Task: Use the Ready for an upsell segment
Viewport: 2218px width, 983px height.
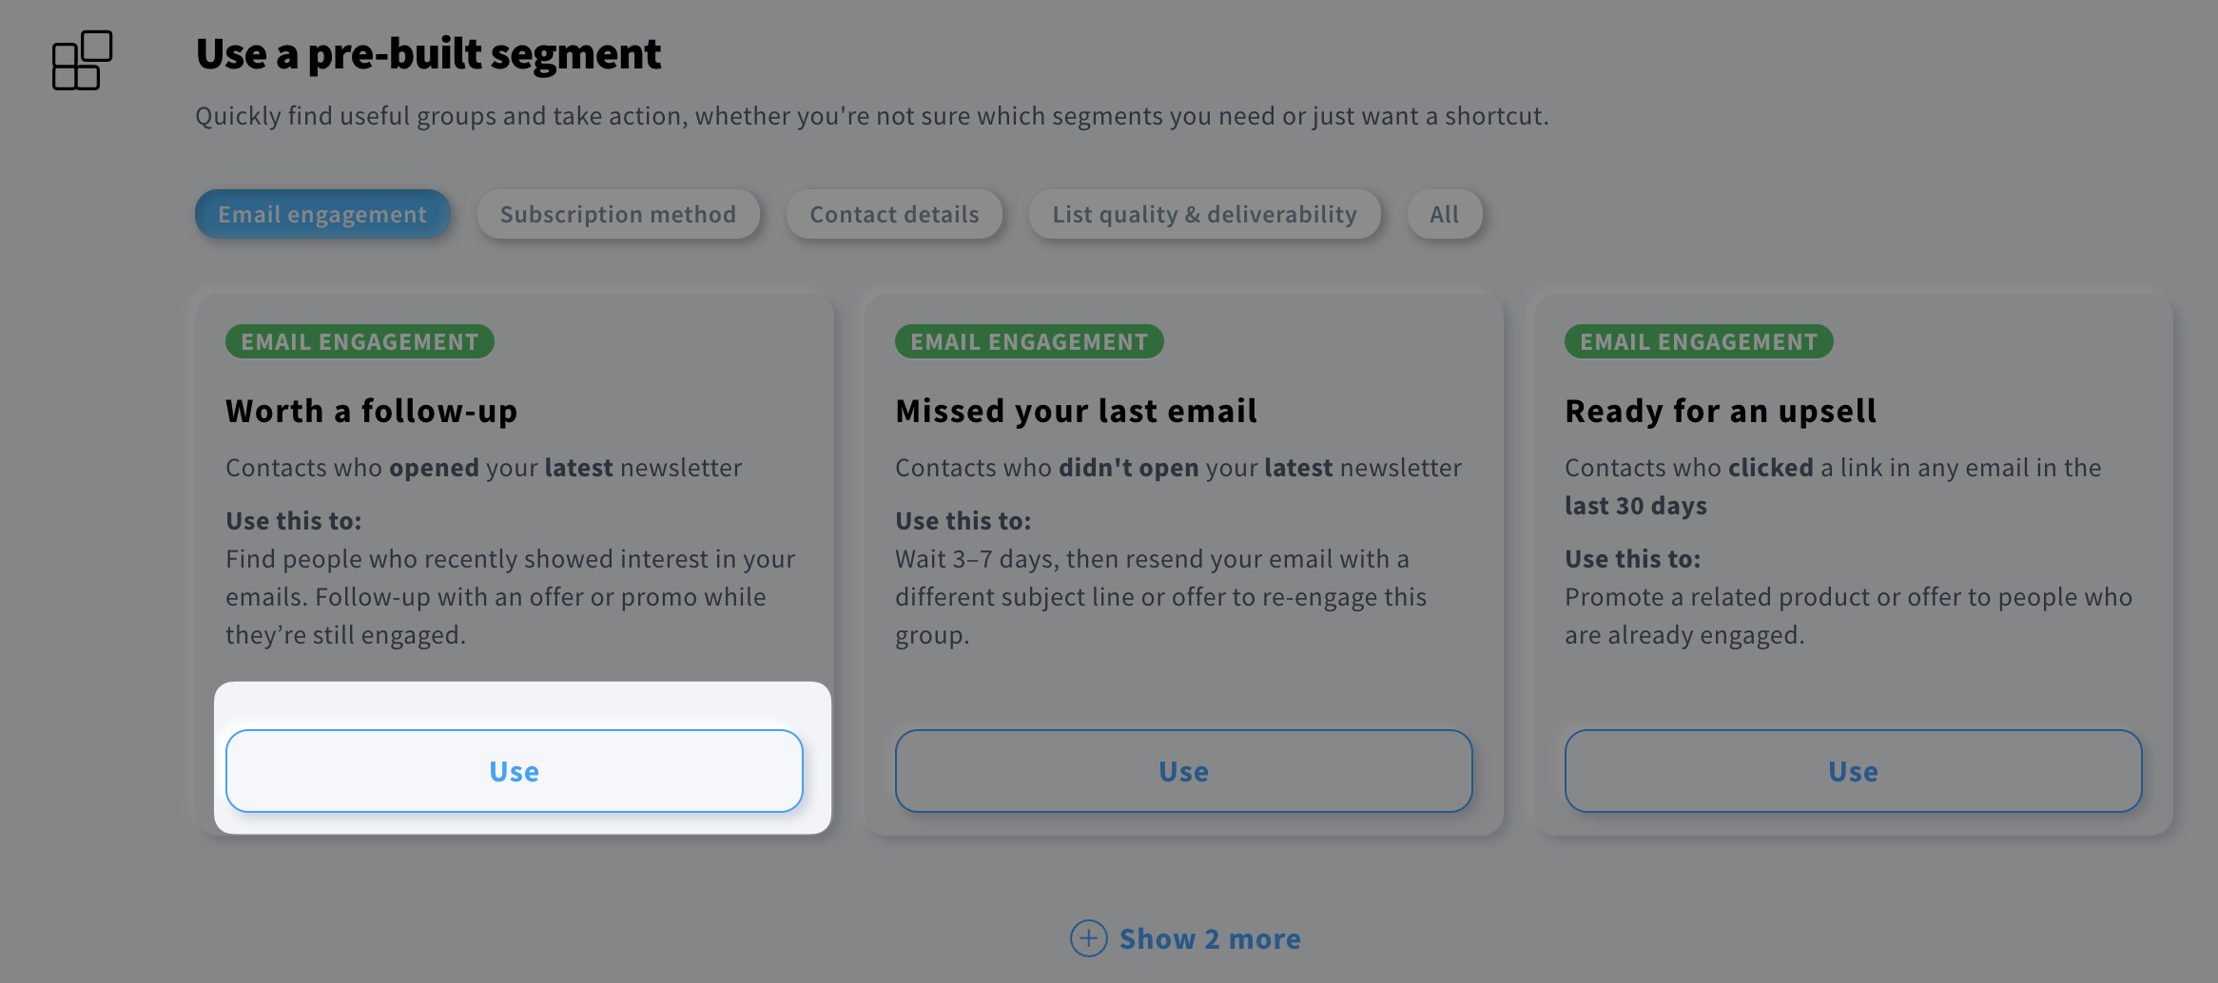Action: click(x=1853, y=771)
